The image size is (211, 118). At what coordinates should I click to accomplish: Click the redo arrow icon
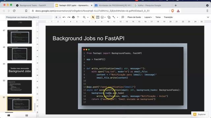pyautogui.click(x=69, y=17)
